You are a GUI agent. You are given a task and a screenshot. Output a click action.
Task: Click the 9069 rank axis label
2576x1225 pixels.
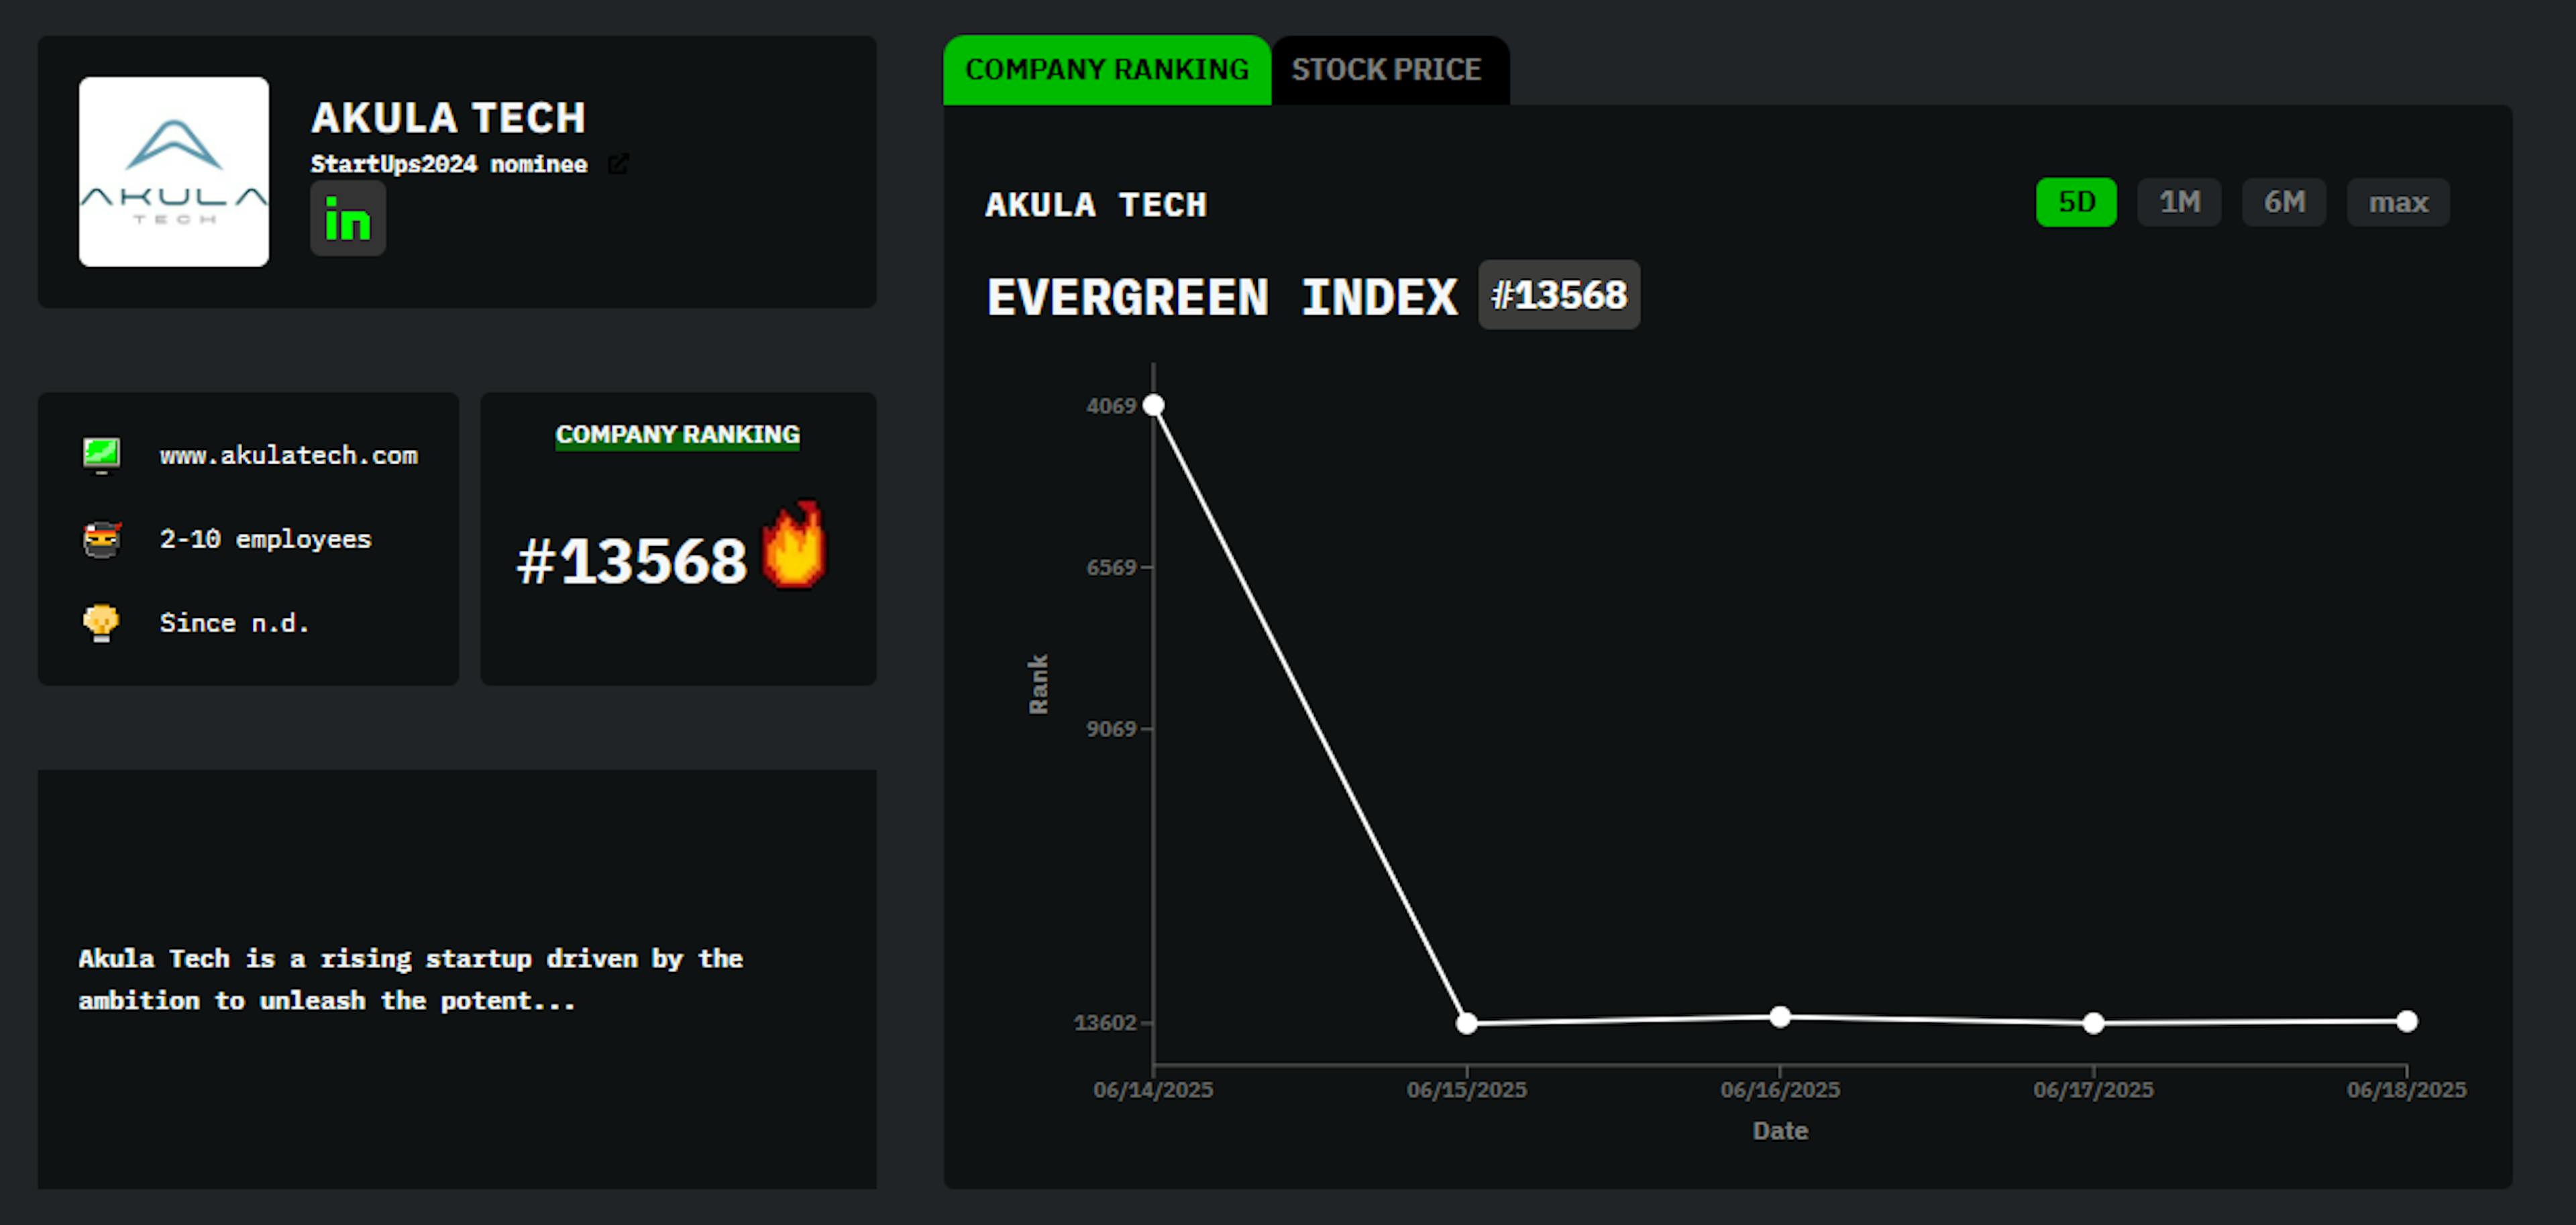pos(1111,729)
